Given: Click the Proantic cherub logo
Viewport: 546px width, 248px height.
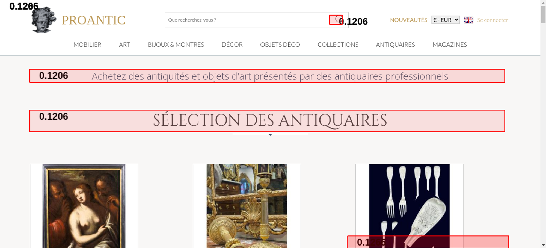Looking at the screenshot, I should coord(44,20).
